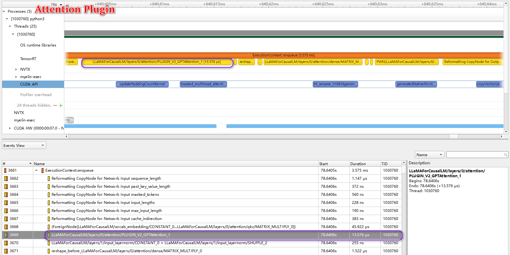Select event row 3665 input_lengths
Viewport: 510px width, 255px height.
202,203
